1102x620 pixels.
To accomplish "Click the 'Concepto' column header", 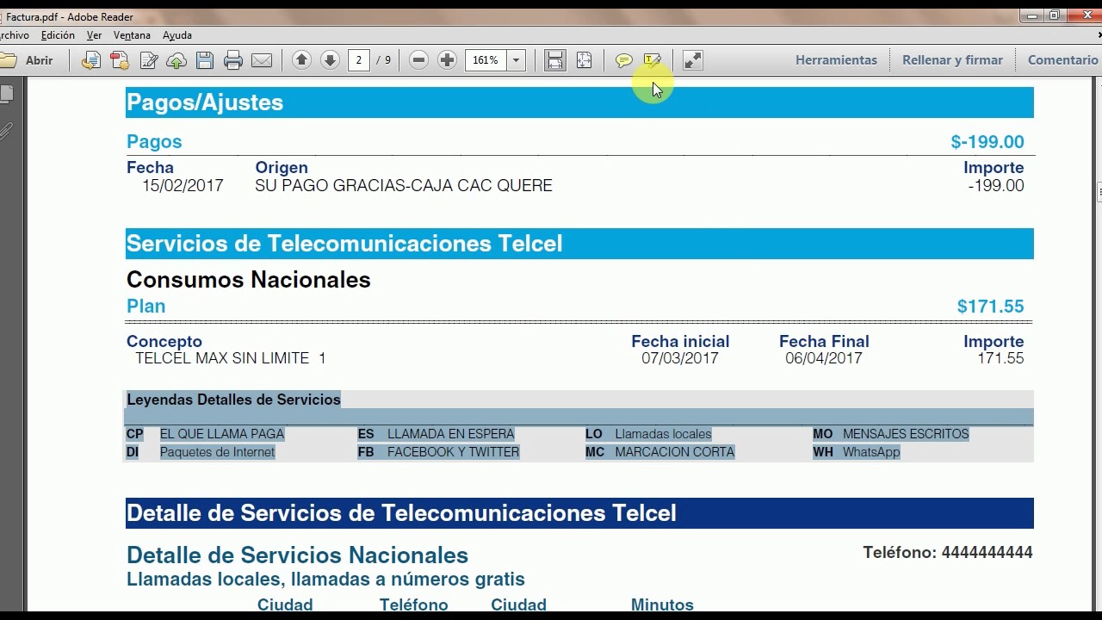I will pos(164,342).
